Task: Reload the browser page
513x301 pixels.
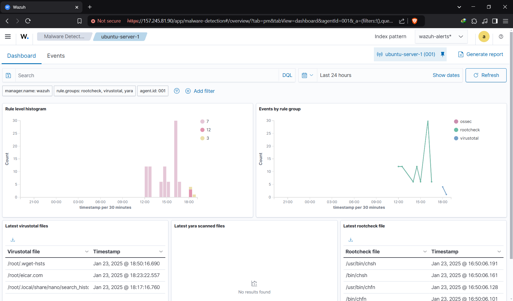Action: (28, 21)
